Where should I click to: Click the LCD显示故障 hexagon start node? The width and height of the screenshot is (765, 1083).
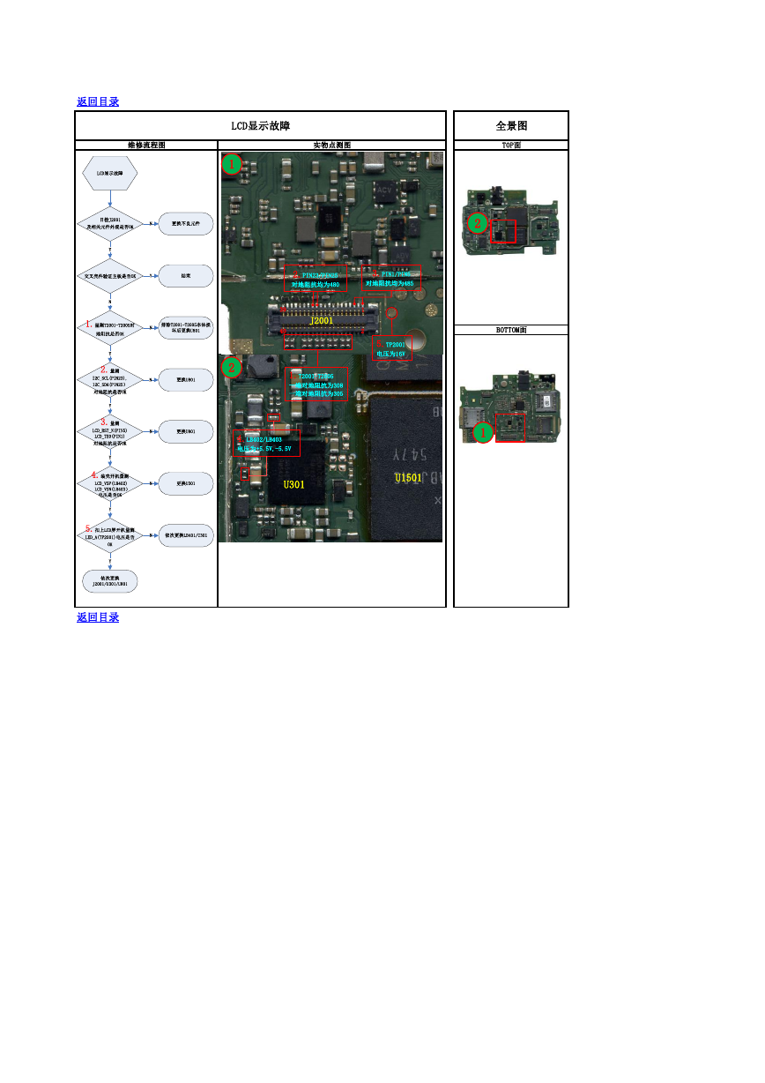110,175
